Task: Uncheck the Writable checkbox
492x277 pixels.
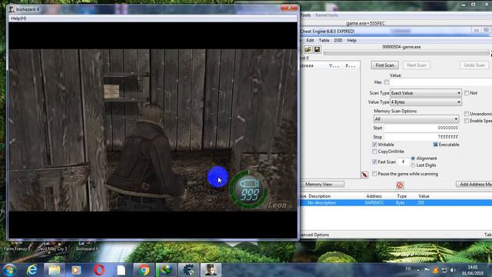Action: click(x=374, y=145)
